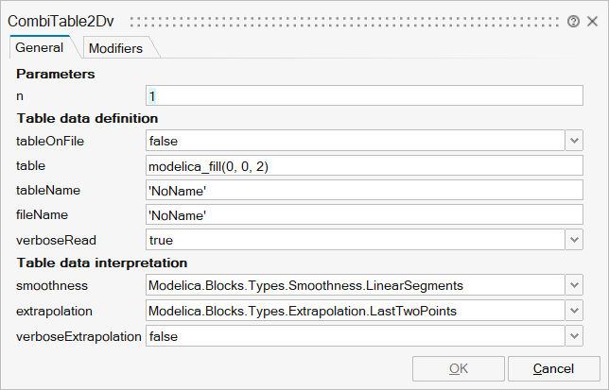Expand the tableOnFile dropdown arrow
This screenshot has width=609, height=390.
point(574,141)
